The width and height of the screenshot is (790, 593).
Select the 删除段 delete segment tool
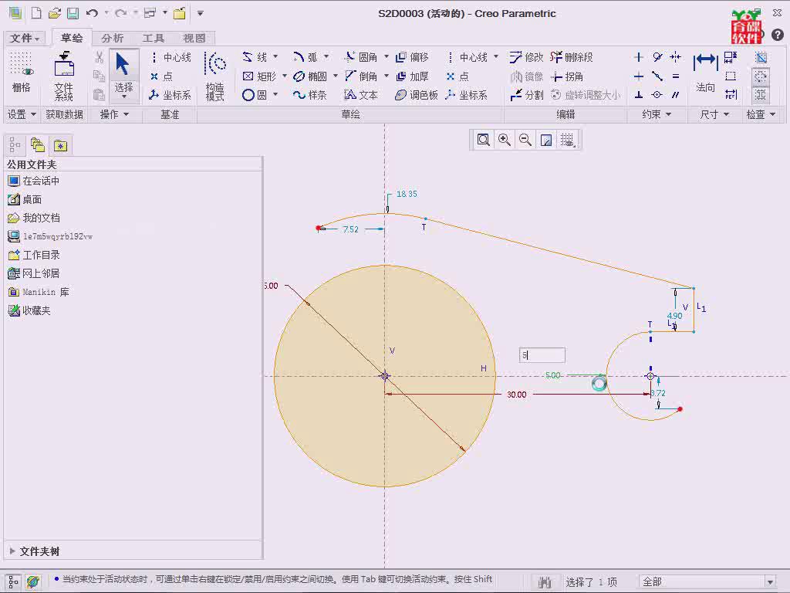pyautogui.click(x=572, y=57)
